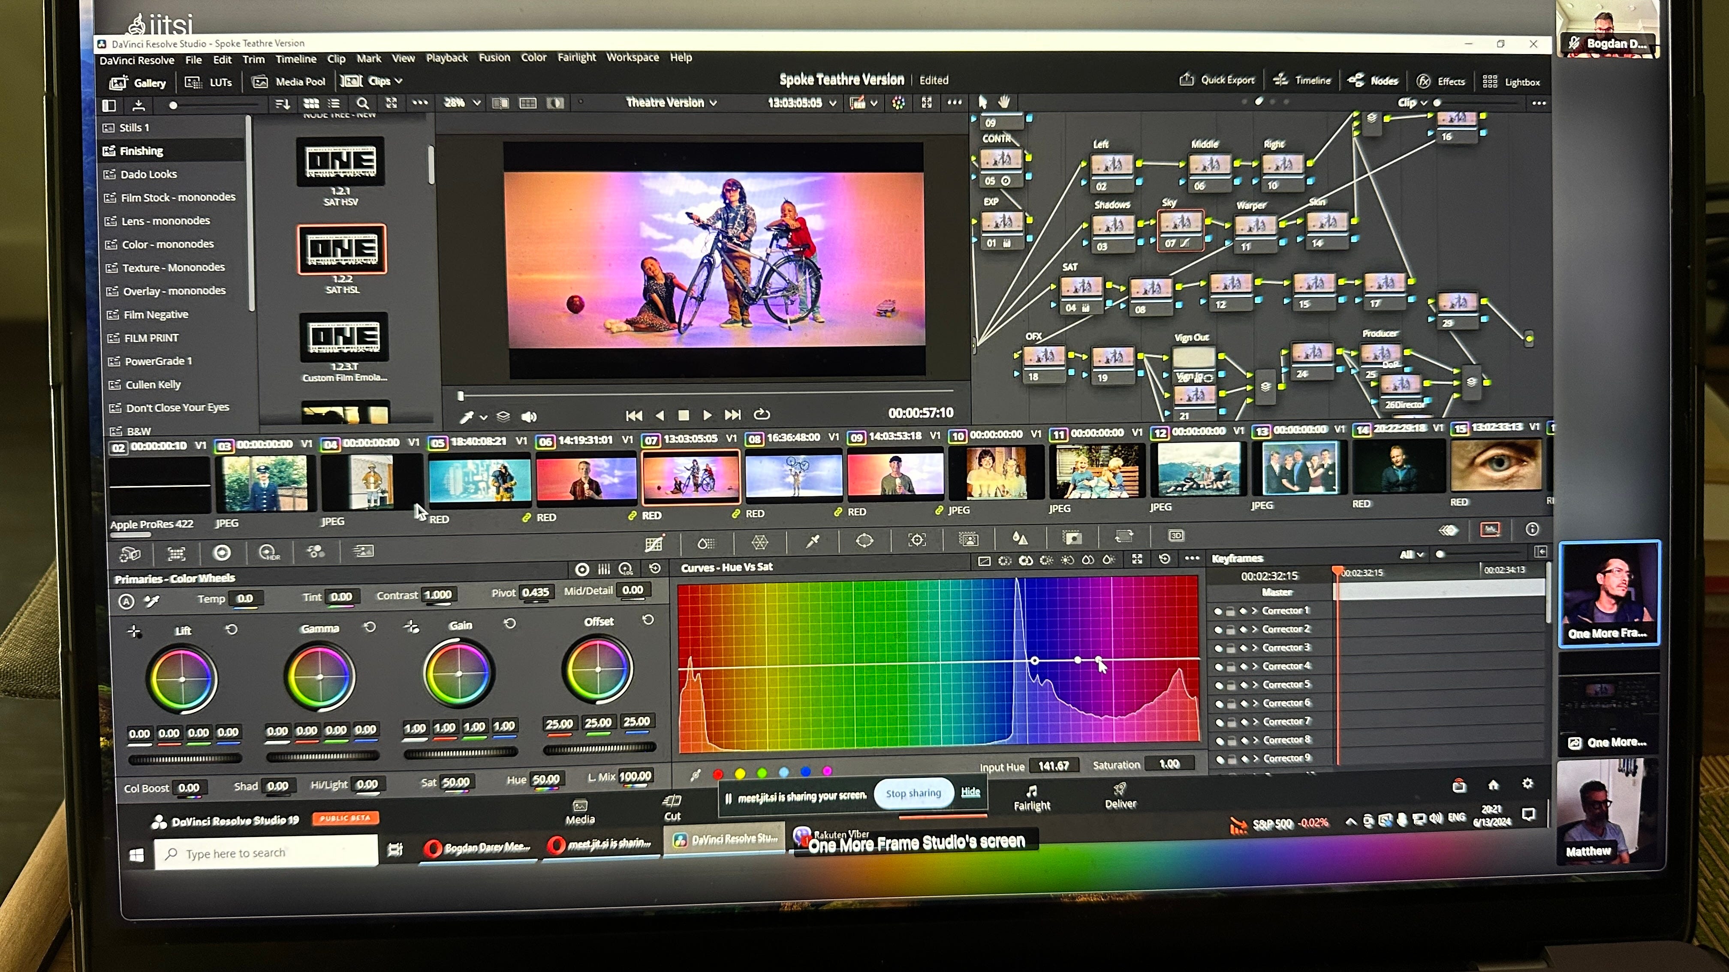Select the Dado Looks album
This screenshot has width=1729, height=972.
[148, 174]
